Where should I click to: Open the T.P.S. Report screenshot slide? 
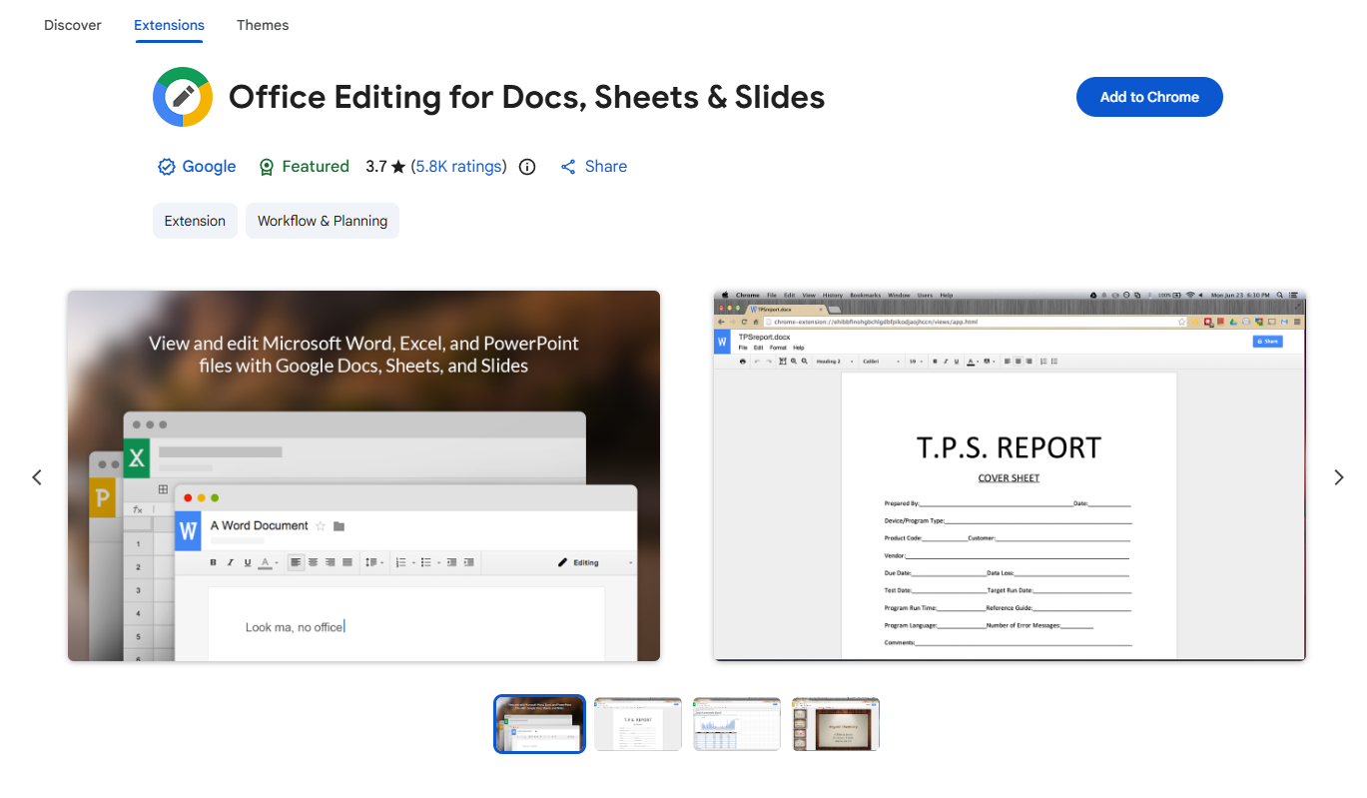[x=1010, y=475]
